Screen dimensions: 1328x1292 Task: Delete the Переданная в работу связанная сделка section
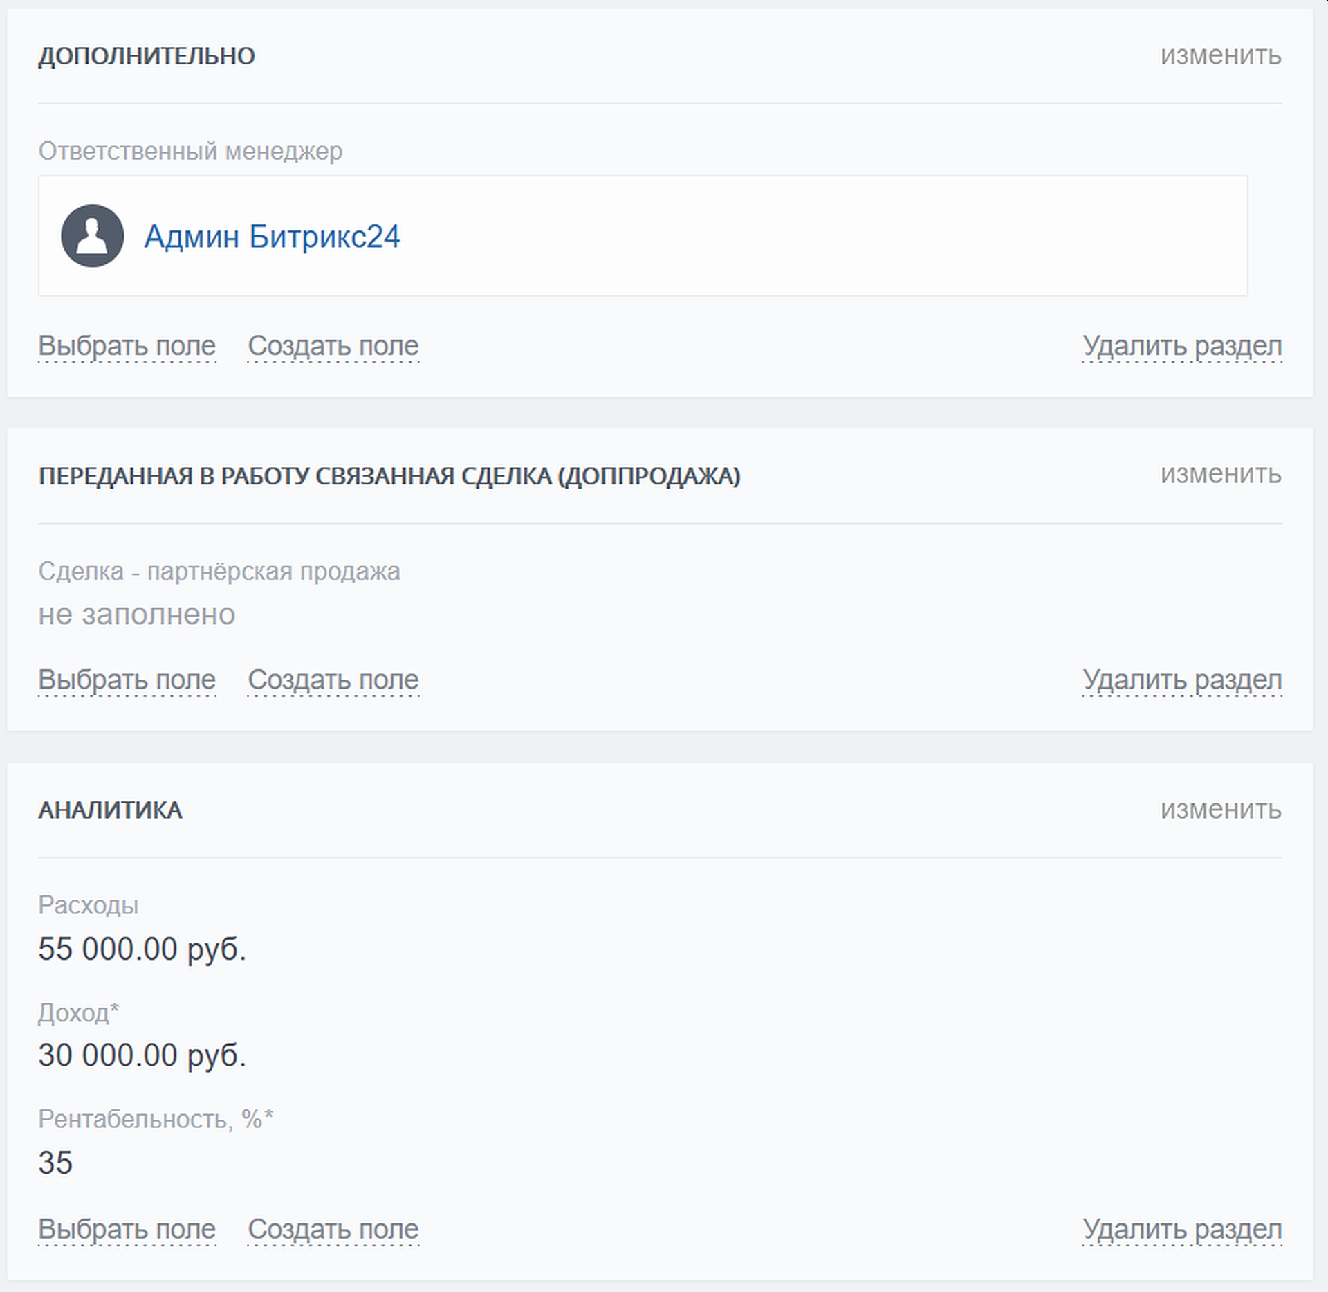coord(1181,680)
